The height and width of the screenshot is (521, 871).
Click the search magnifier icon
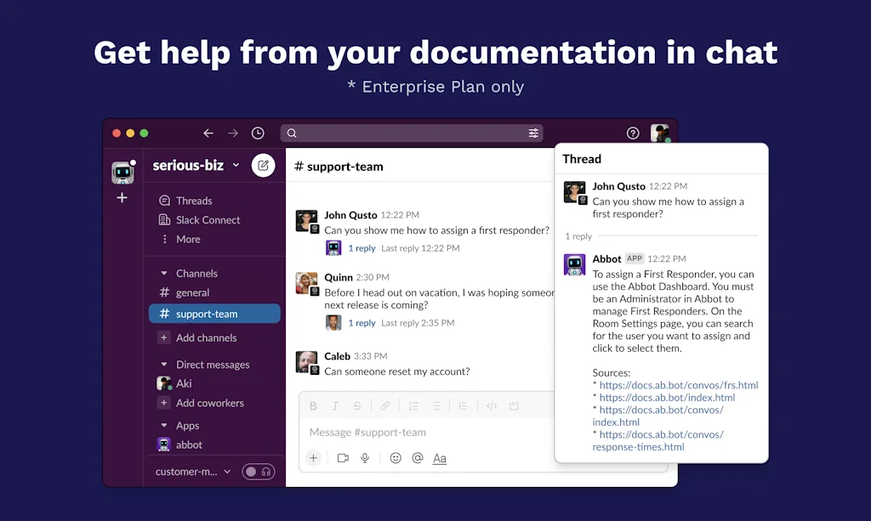[x=292, y=133]
